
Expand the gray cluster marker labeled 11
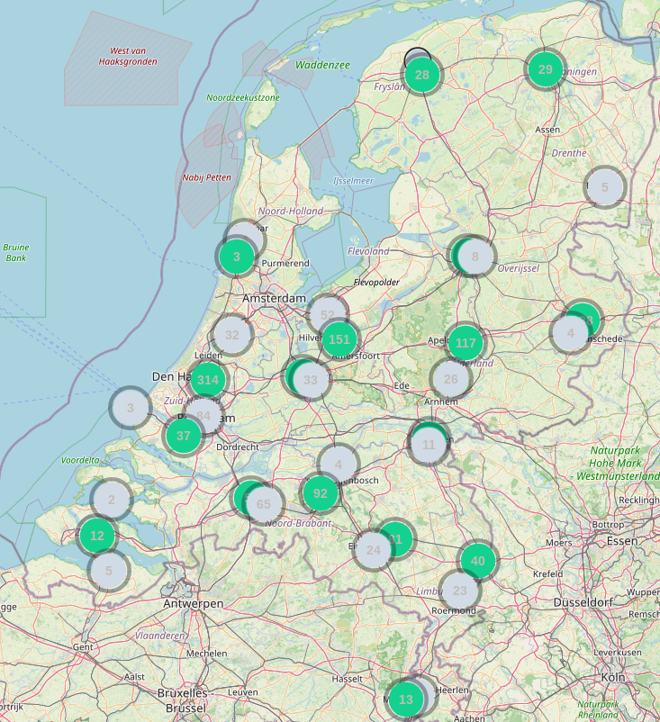(429, 445)
